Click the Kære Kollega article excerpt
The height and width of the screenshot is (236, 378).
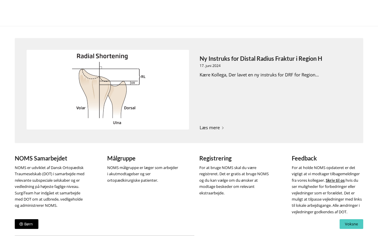(x=259, y=75)
